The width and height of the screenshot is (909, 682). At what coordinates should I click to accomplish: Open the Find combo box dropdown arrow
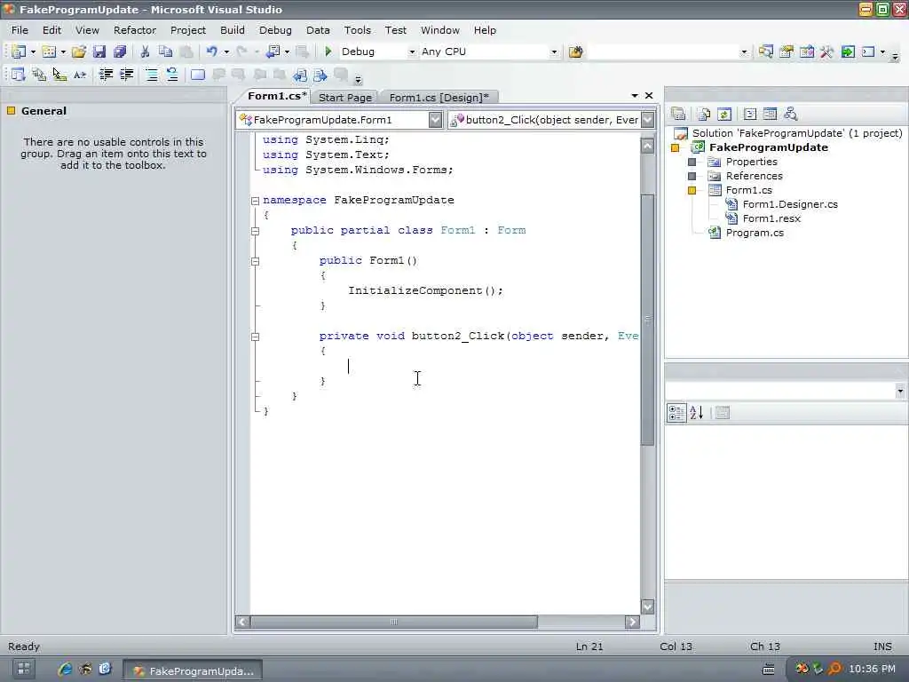tap(744, 52)
